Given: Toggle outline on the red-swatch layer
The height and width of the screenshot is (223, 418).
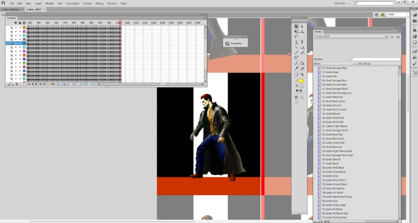Looking at the screenshot, I should (x=24, y=67).
